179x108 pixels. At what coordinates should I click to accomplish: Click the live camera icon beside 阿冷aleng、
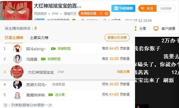click(53, 49)
